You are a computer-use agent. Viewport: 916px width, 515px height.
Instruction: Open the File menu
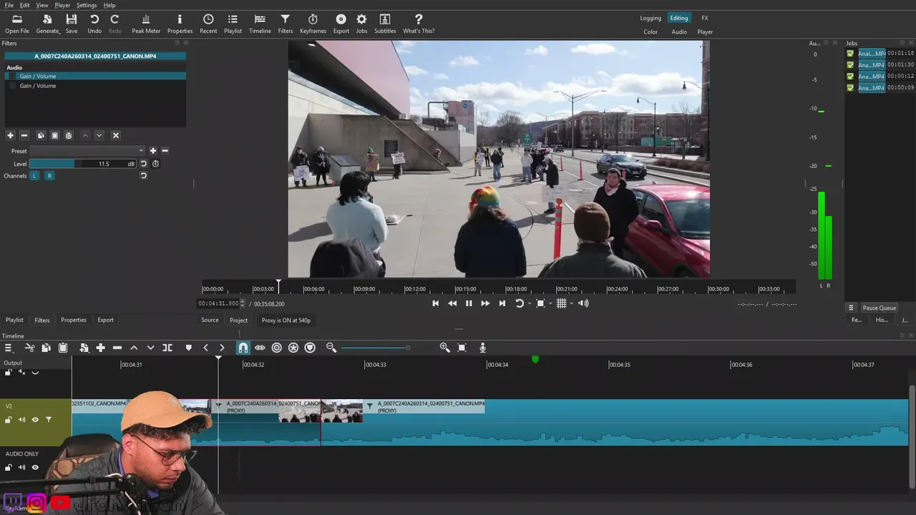(9, 5)
